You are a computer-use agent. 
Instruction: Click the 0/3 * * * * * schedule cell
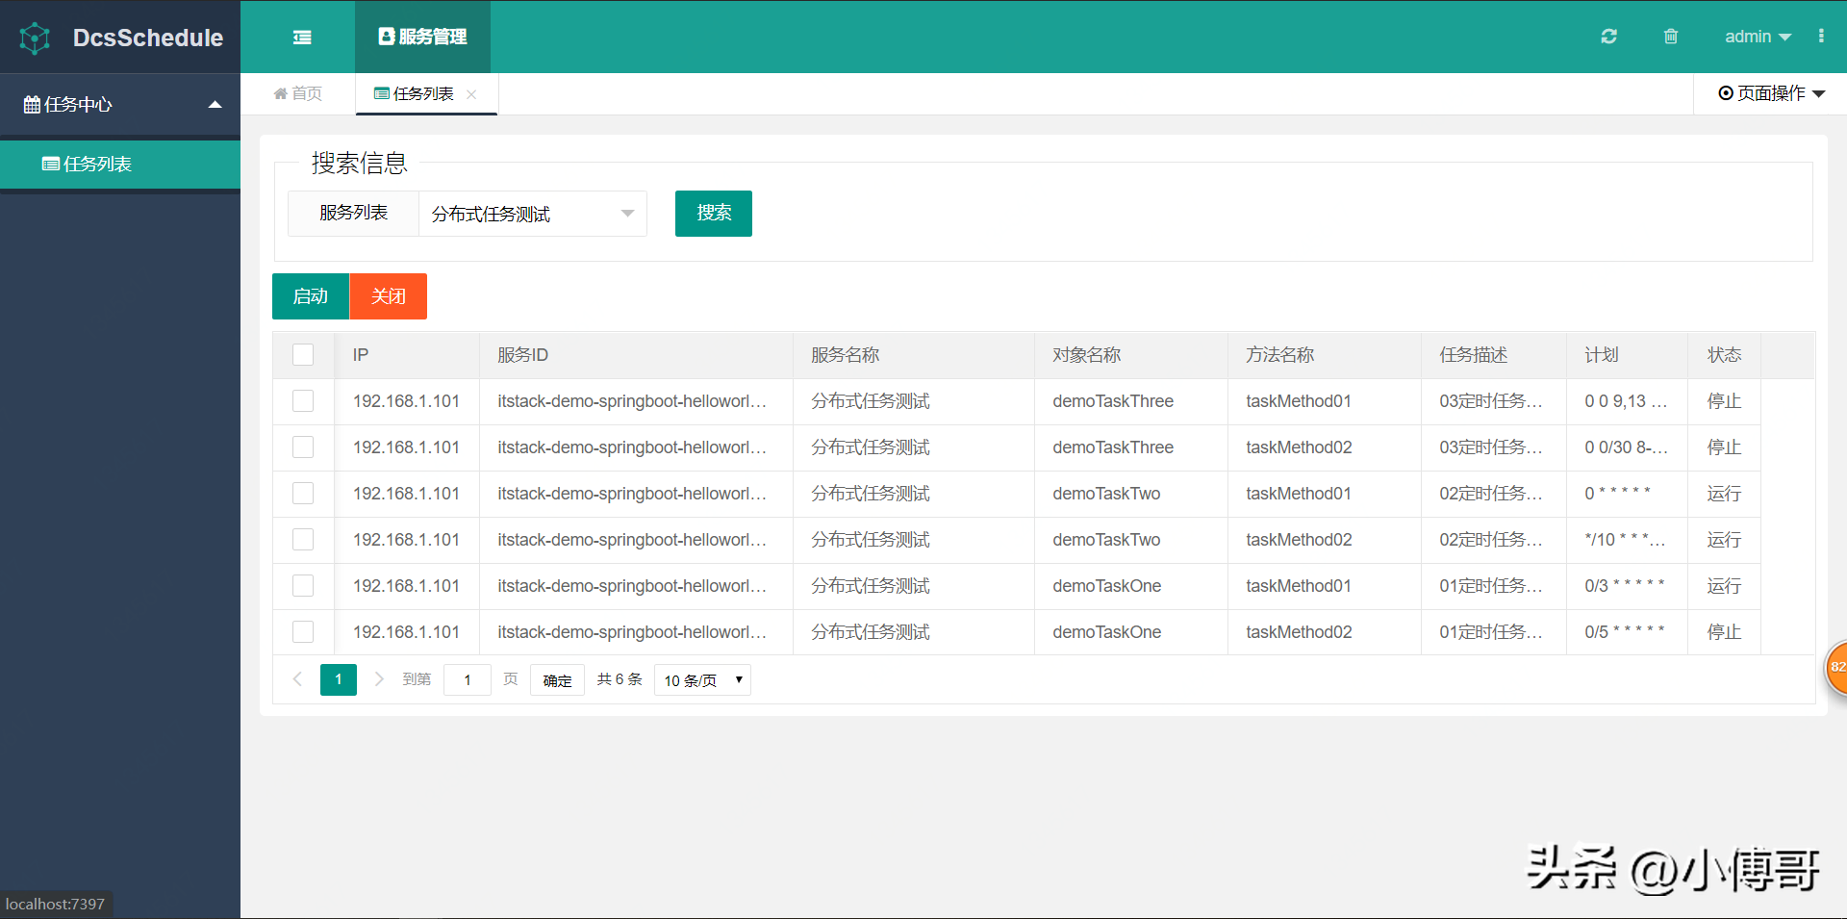pos(1627,586)
